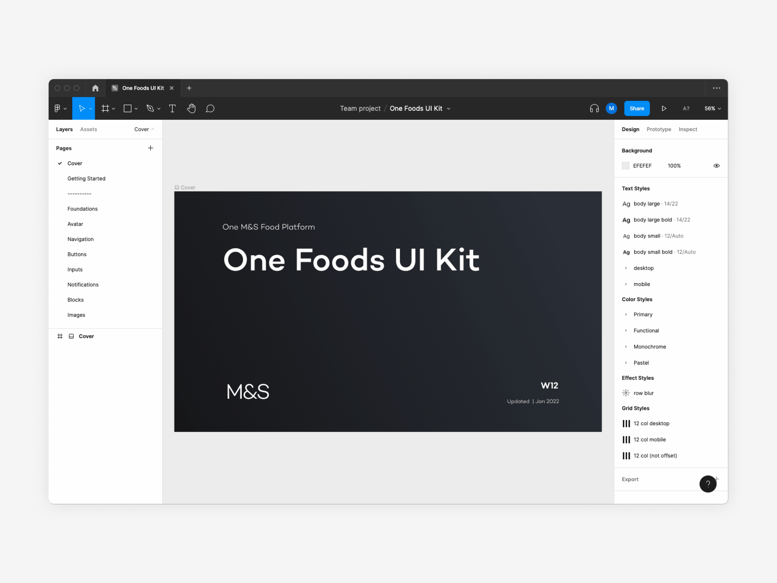
Task: Select the Comment tool
Action: 210,108
